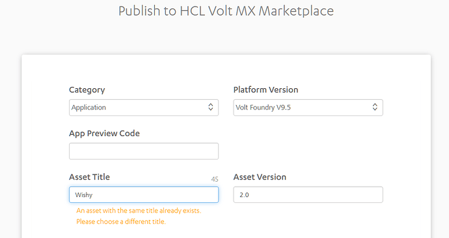Click the Asset Version field showing 2.0
Screen dimensions: 449x238
pos(308,195)
